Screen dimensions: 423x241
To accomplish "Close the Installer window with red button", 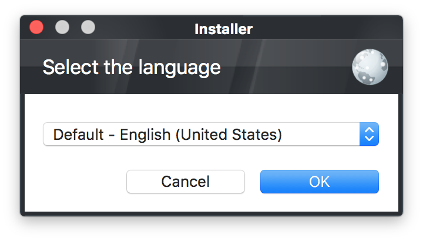I will tap(36, 27).
